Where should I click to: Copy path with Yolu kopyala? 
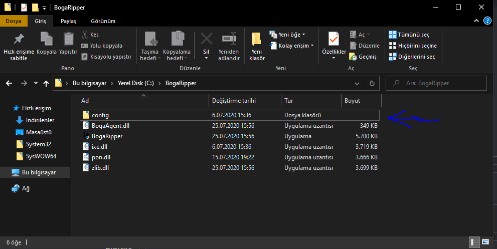click(102, 46)
